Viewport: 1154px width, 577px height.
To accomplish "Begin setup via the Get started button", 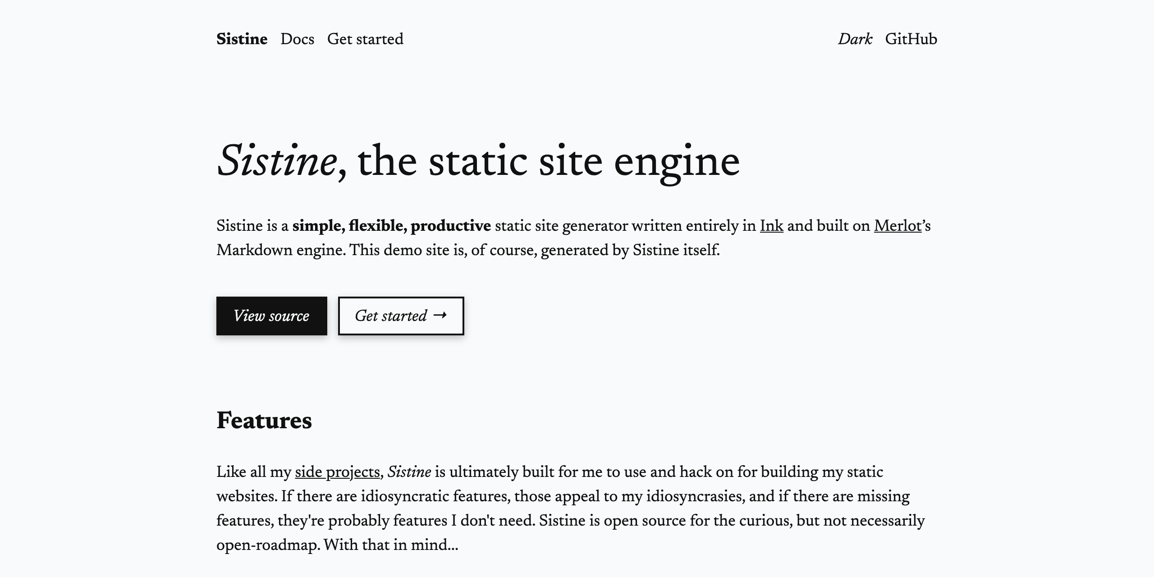I will click(x=400, y=316).
